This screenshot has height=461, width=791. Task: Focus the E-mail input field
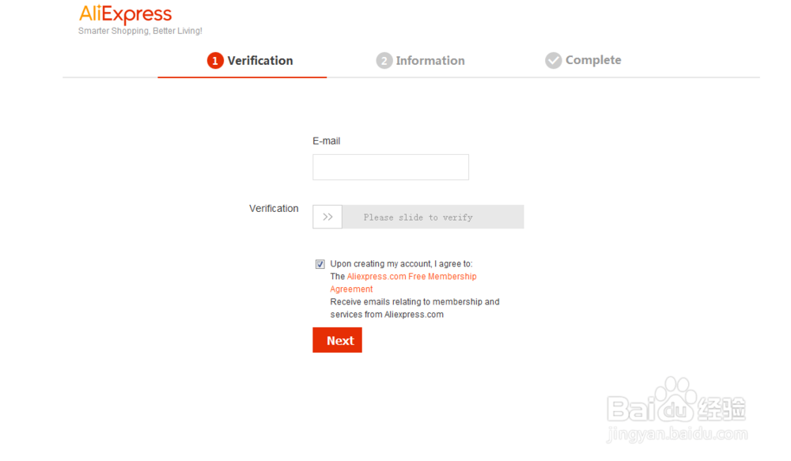(x=391, y=167)
